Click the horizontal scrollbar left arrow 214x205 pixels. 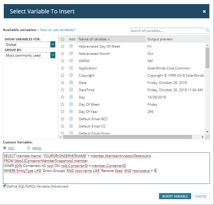(61, 137)
